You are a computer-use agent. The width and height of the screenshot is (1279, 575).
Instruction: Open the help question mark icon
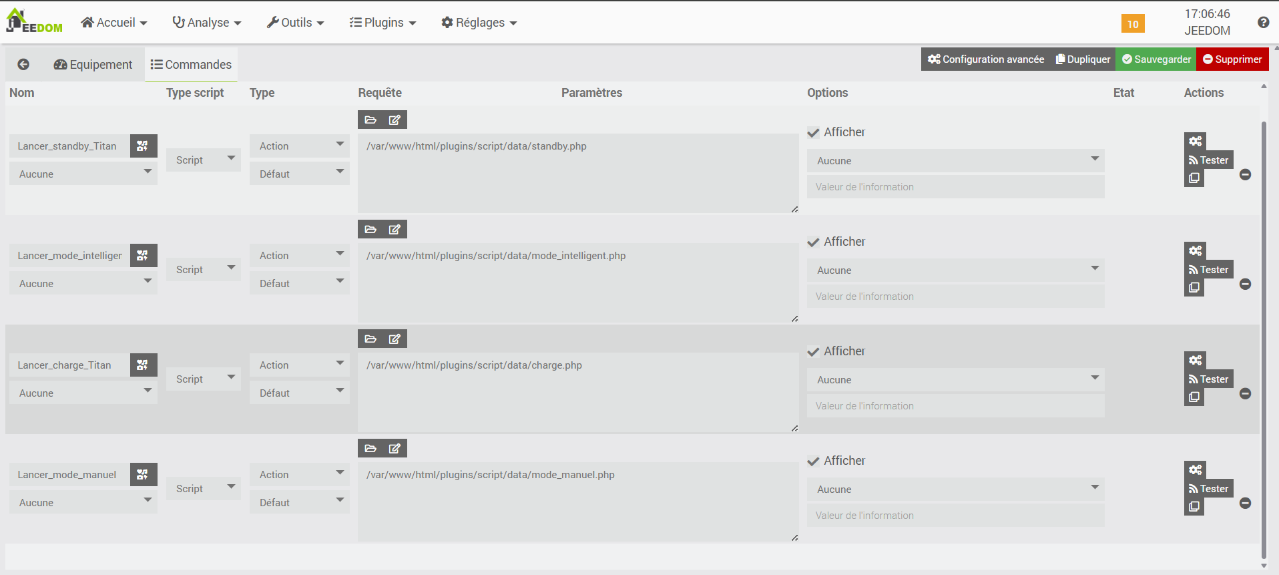coord(1263,23)
